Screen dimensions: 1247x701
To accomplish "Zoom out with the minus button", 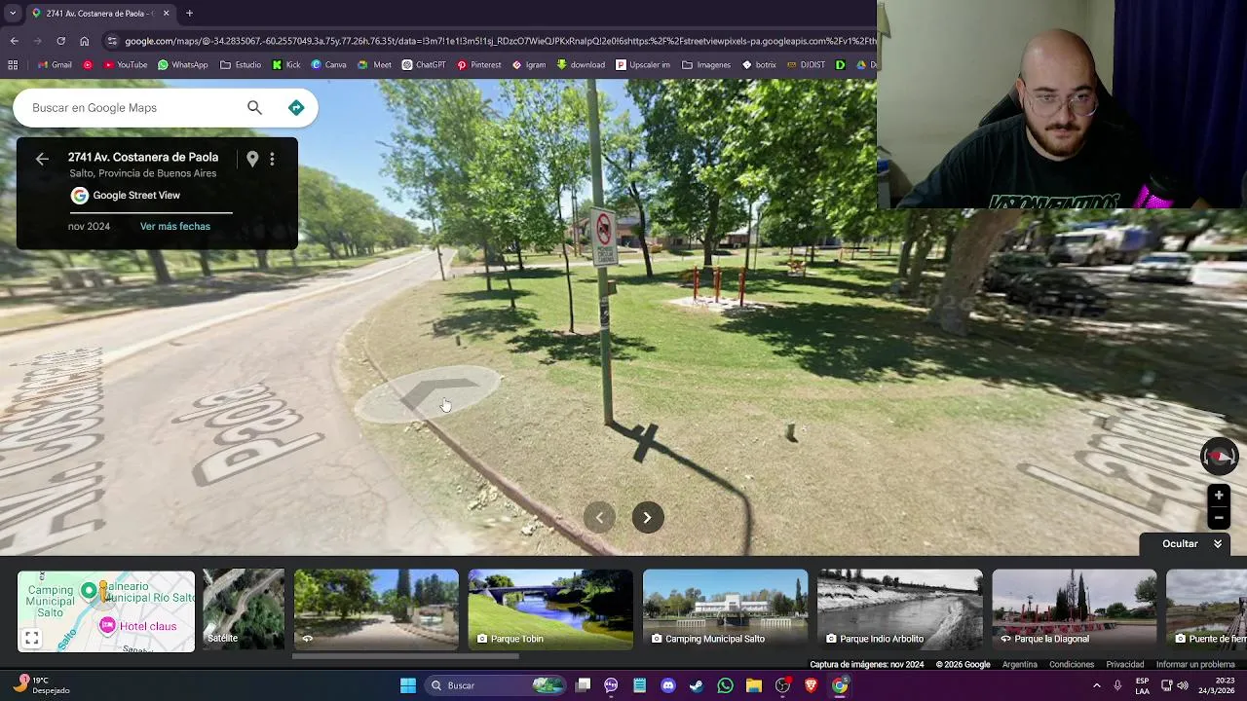I will (x=1219, y=519).
